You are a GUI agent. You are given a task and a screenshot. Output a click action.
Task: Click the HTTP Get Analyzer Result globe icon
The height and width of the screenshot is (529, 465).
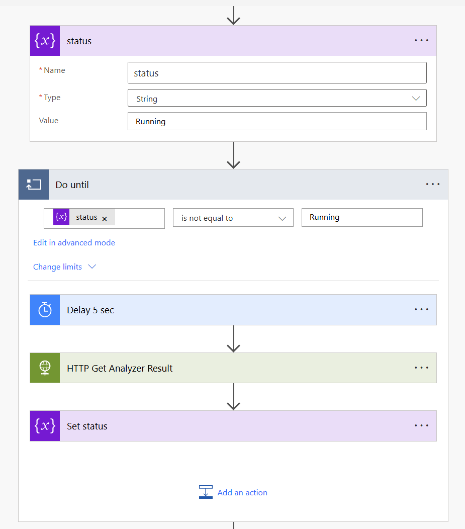coord(45,368)
